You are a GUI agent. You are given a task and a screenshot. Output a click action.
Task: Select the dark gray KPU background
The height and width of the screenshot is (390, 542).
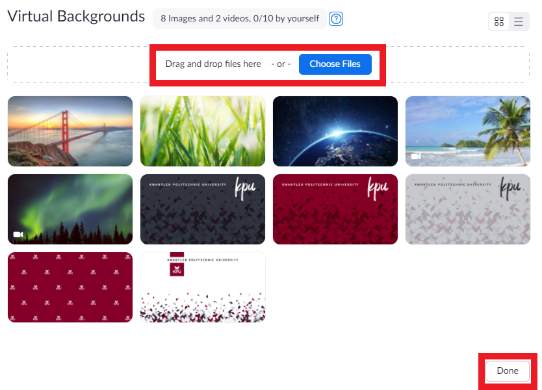pyautogui.click(x=203, y=209)
